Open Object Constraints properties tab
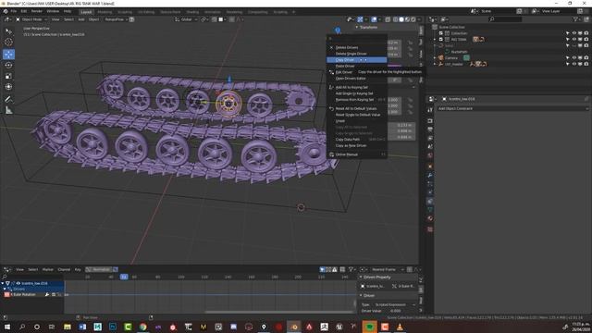This screenshot has width=592, height=333. 430,202
